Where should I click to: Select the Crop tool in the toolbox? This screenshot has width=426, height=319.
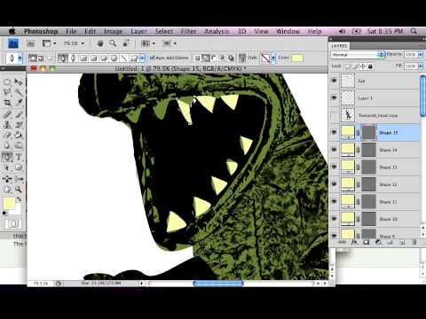click(7, 103)
